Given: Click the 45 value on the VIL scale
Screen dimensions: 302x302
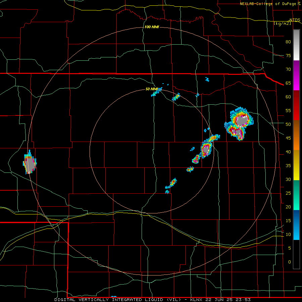Looking at the screenshot, I should [288, 138].
